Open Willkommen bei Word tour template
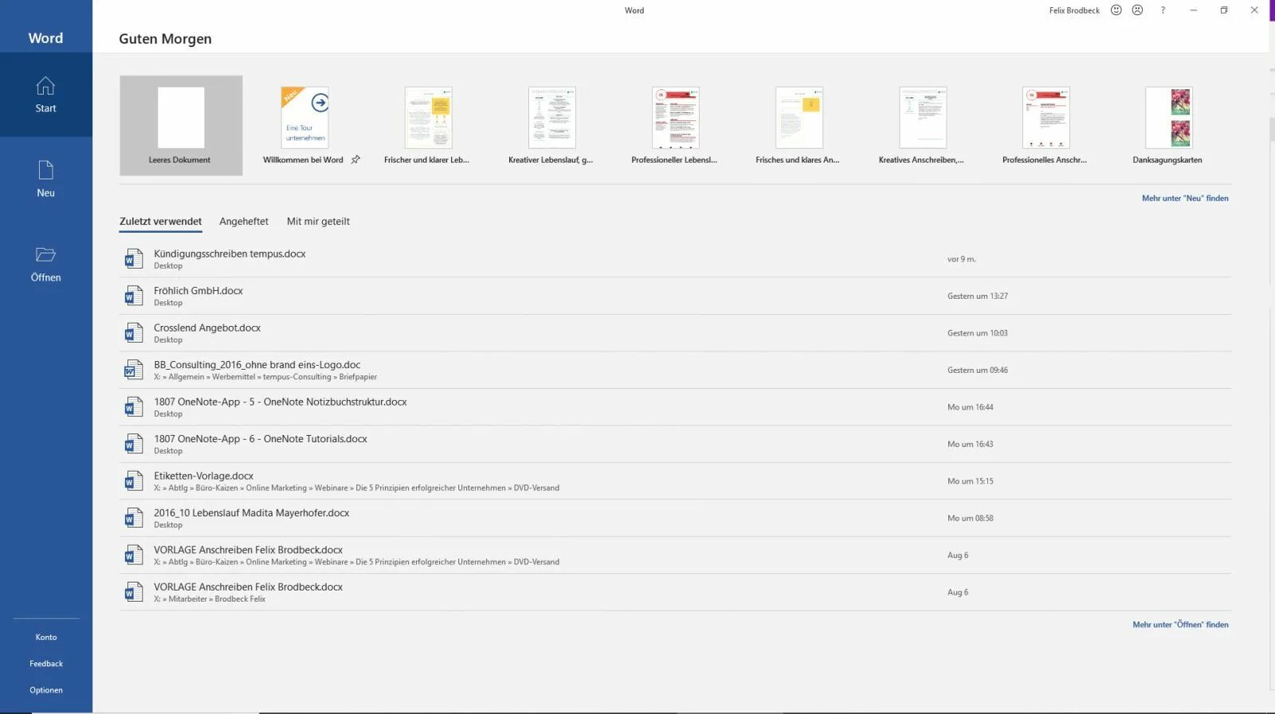Image resolution: width=1275 pixels, height=714 pixels. pos(304,125)
